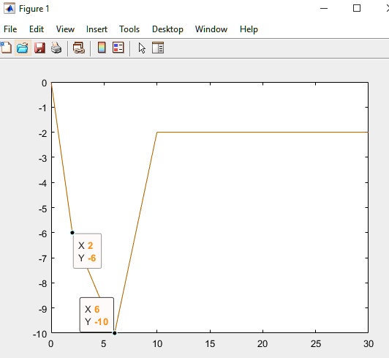The height and width of the screenshot is (358, 389).
Task: Click the Link Plot toolbar icon
Action: tap(79, 48)
